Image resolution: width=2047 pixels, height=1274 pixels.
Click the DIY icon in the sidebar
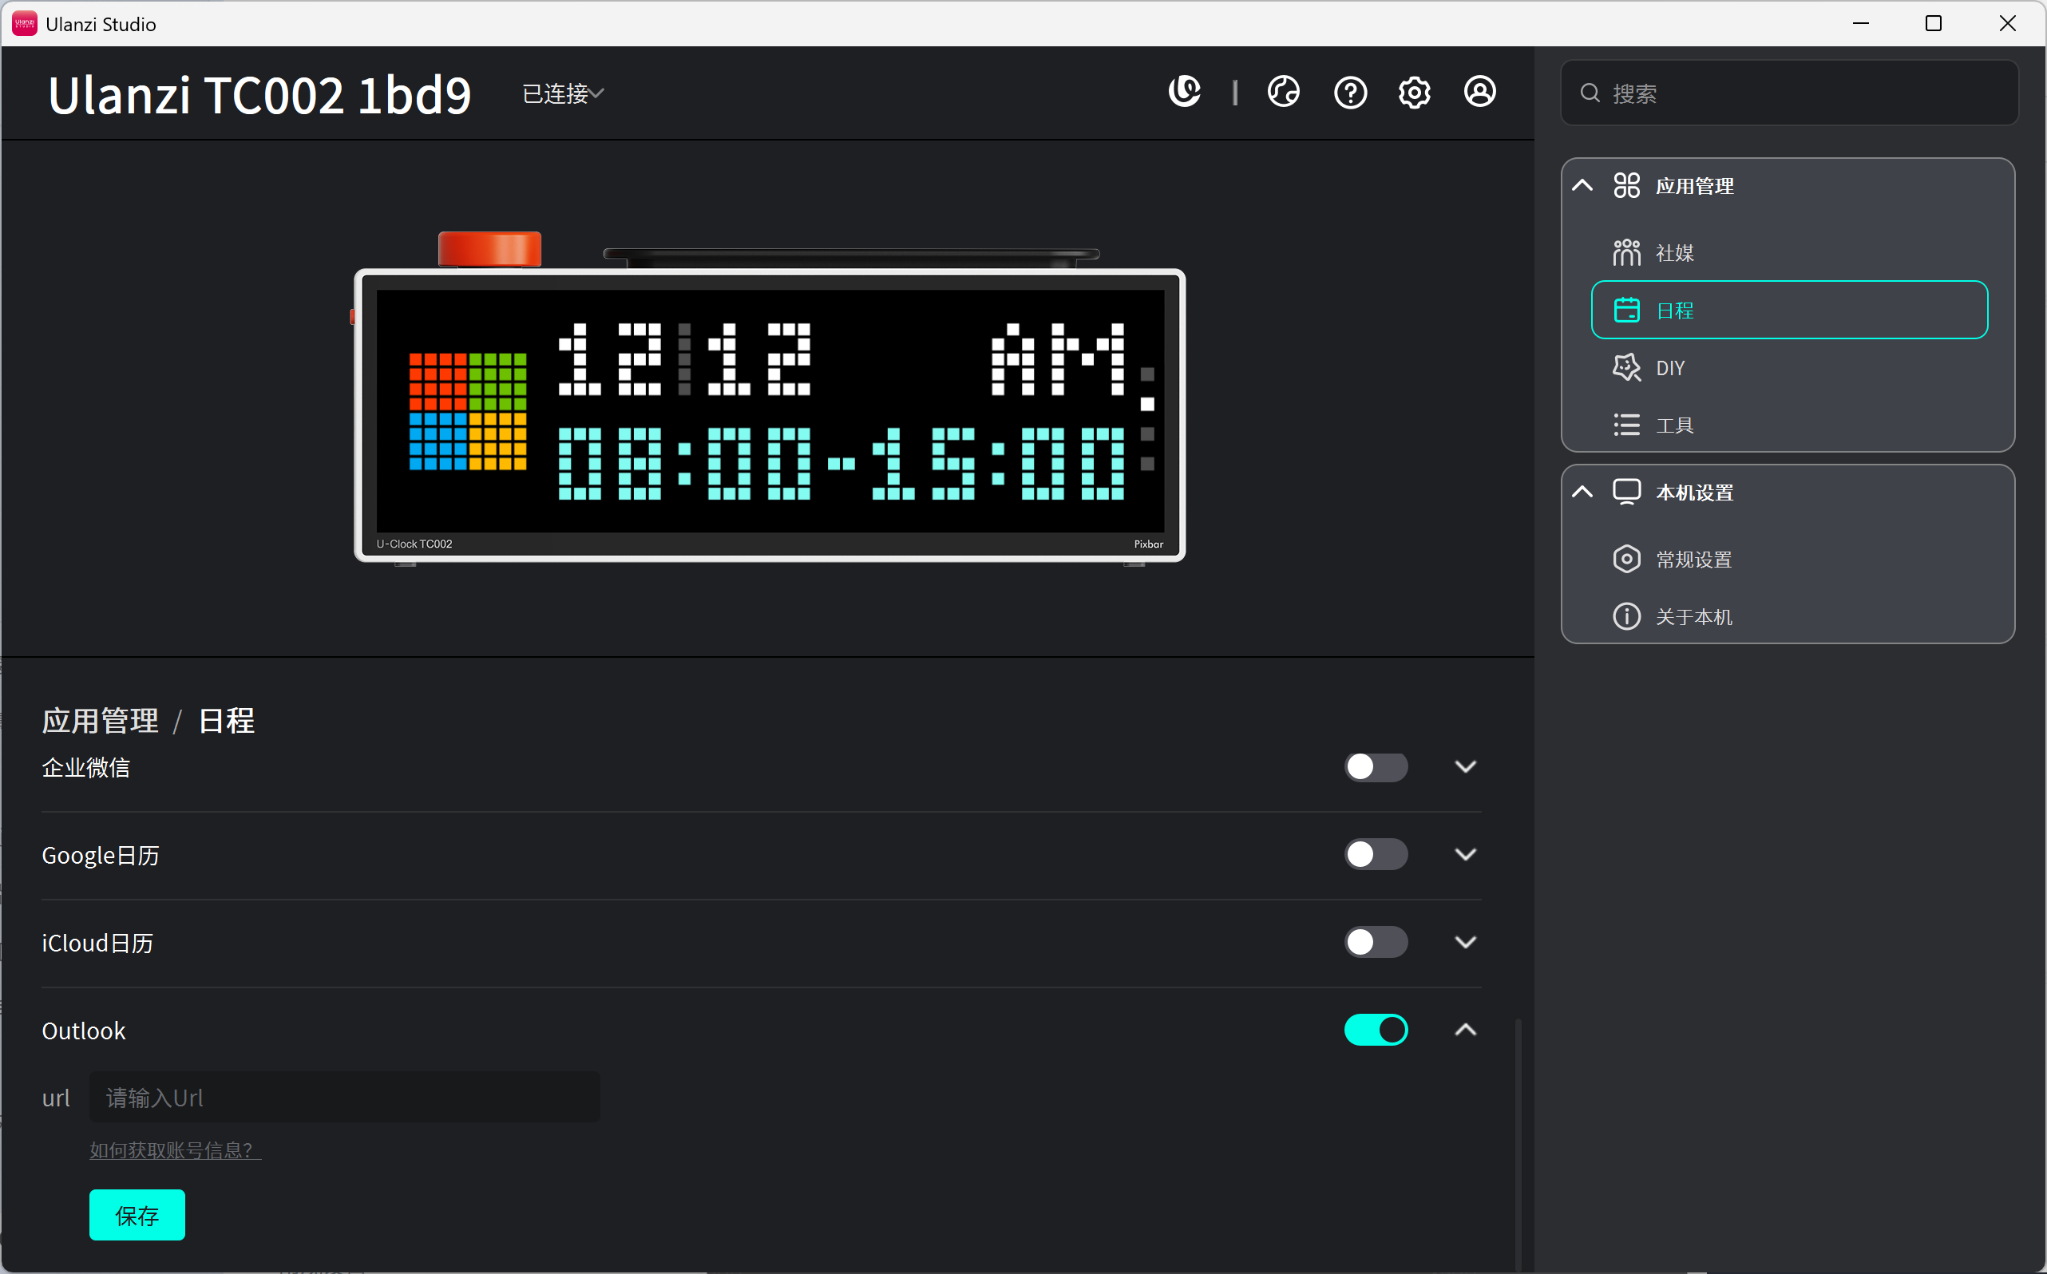coord(1626,368)
